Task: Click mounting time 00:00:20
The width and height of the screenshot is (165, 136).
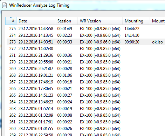Action: [132, 42]
